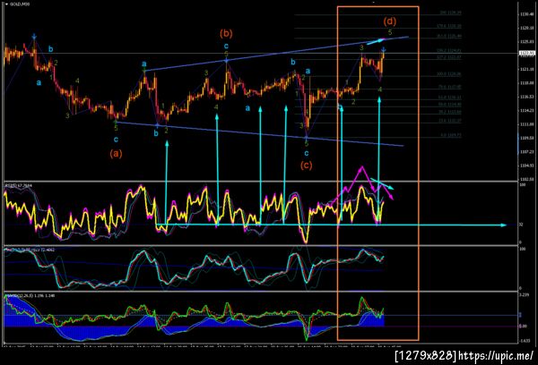Viewport: 538px width, 365px height.
Task: Click the MACD scale value 3.239
Action: [524, 295]
